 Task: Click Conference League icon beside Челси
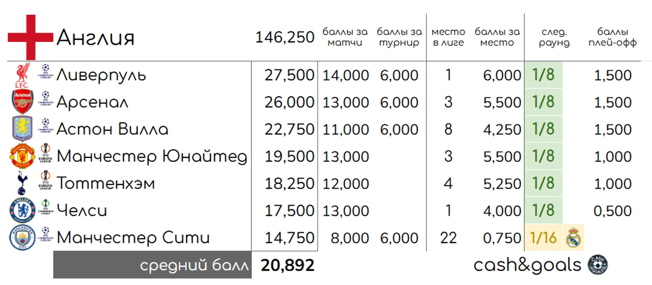coord(46,207)
